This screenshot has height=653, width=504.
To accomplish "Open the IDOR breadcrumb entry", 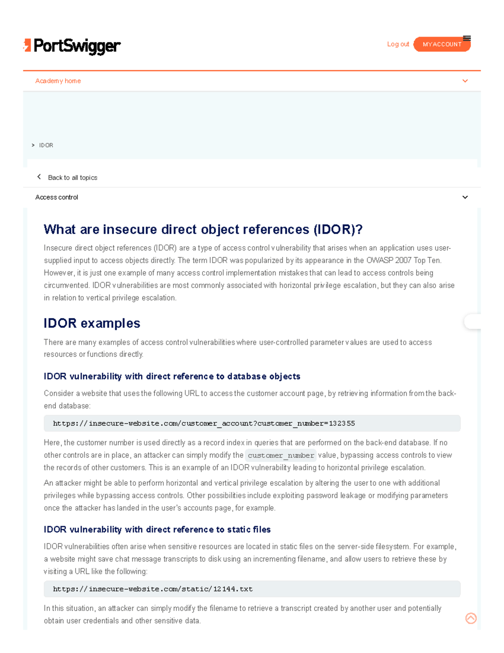I will pyautogui.click(x=46, y=145).
